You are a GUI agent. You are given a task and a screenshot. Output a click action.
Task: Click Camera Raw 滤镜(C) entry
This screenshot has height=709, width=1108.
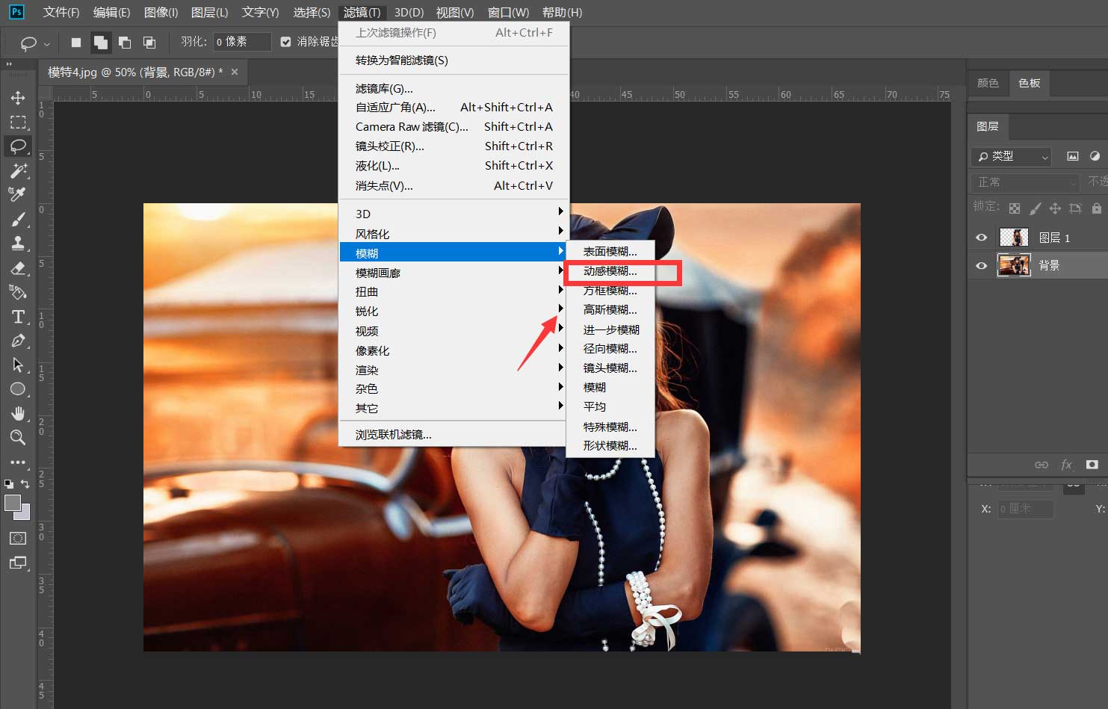[454, 126]
